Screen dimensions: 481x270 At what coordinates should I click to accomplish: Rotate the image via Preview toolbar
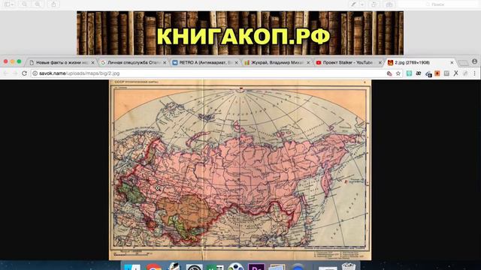point(374,4)
